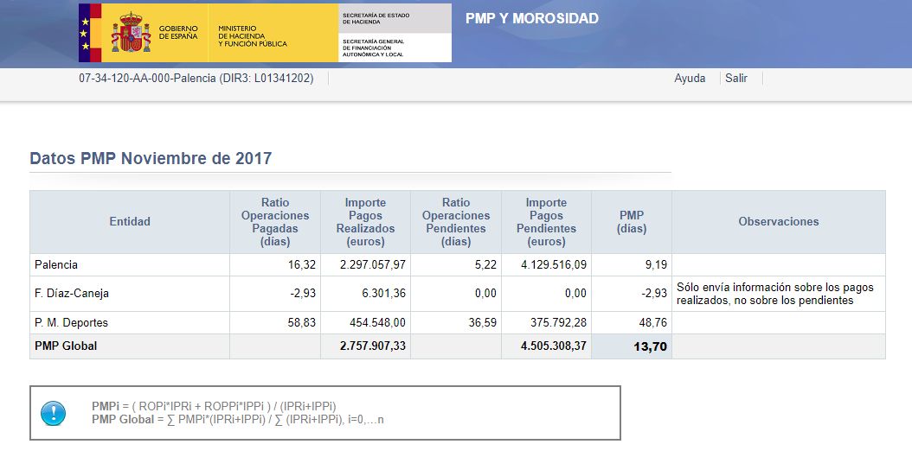
Task: Click the Ratio Operaciones Pendientes column header
Action: [456, 222]
